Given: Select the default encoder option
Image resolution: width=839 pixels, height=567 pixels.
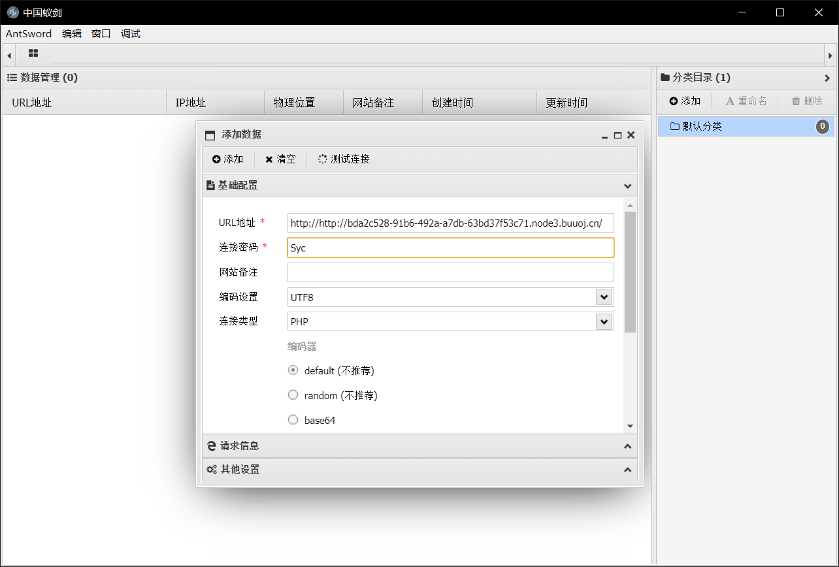Looking at the screenshot, I should (x=293, y=370).
